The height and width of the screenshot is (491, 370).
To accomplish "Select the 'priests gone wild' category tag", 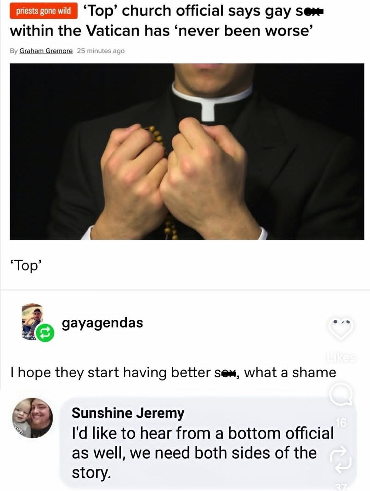I will 44,11.
